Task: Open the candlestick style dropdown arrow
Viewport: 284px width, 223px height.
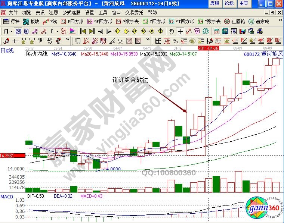Action: (57, 31)
